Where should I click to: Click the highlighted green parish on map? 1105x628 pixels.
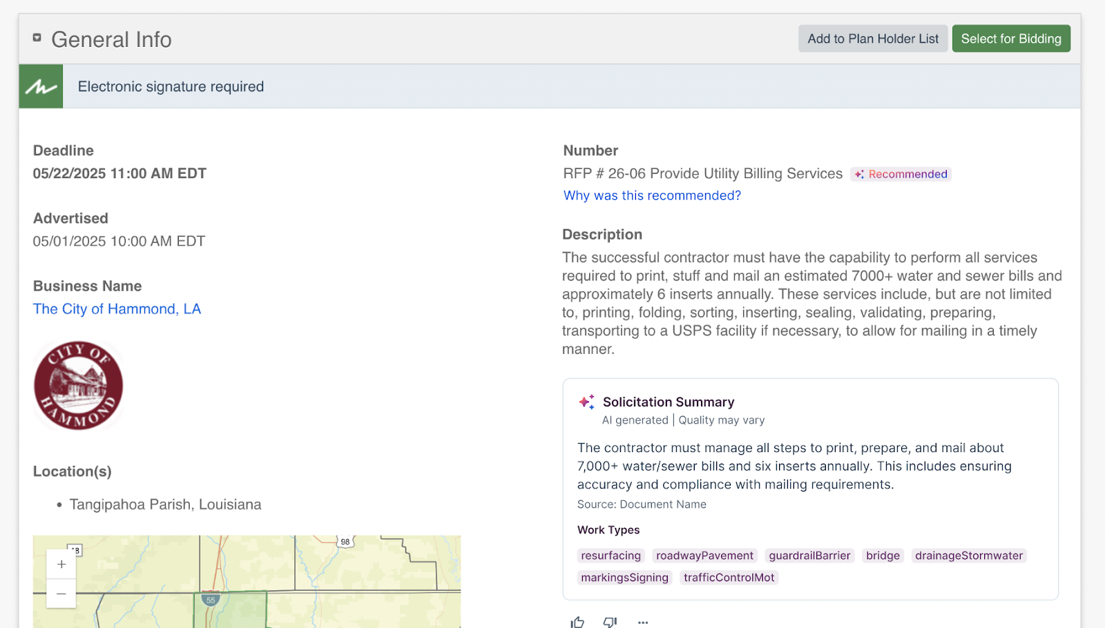(x=230, y=610)
